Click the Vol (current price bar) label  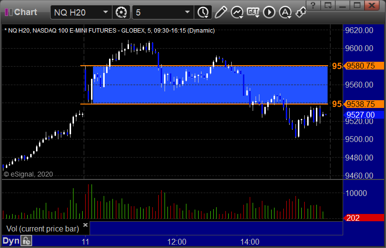(x=42, y=229)
